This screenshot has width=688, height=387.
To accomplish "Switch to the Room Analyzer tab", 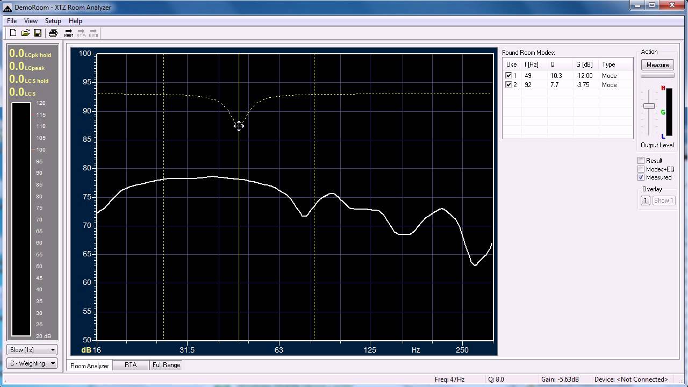I will tap(90, 365).
